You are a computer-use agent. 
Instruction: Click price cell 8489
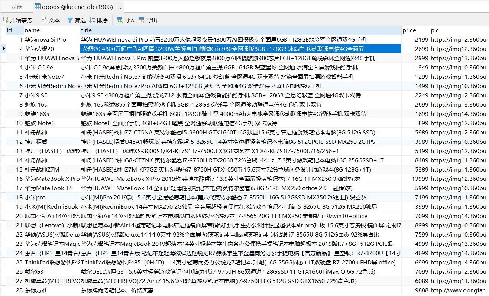[x=415, y=160]
